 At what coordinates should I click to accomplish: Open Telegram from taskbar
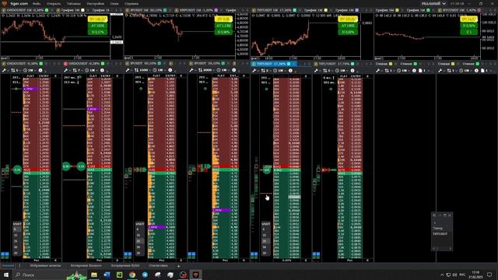pos(145,275)
